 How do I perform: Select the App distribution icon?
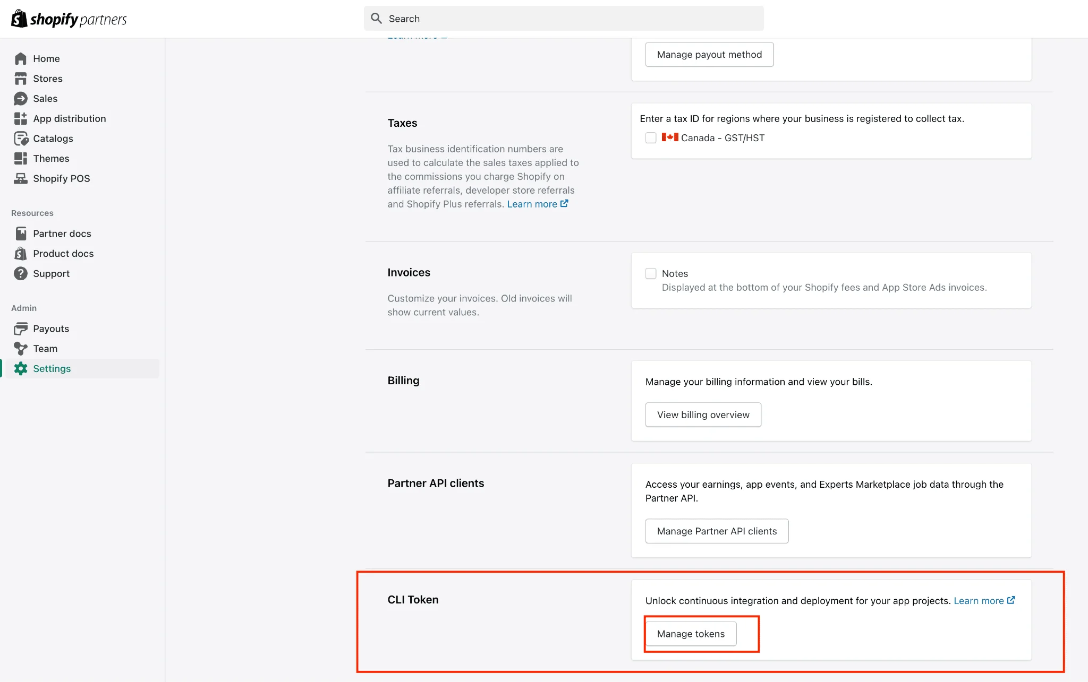tap(21, 118)
